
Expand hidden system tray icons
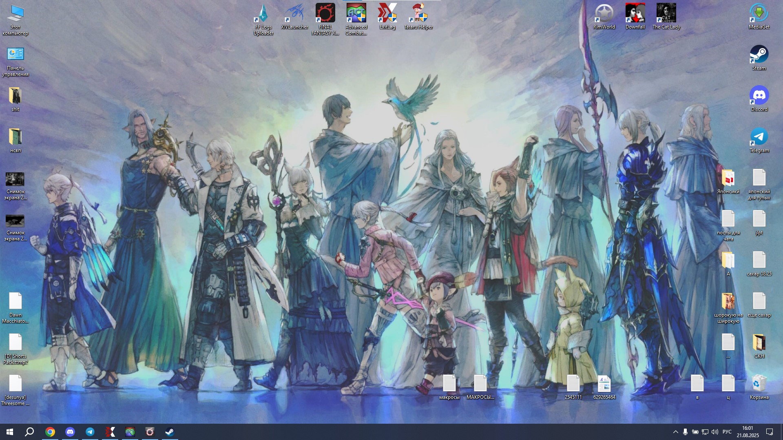coord(675,432)
